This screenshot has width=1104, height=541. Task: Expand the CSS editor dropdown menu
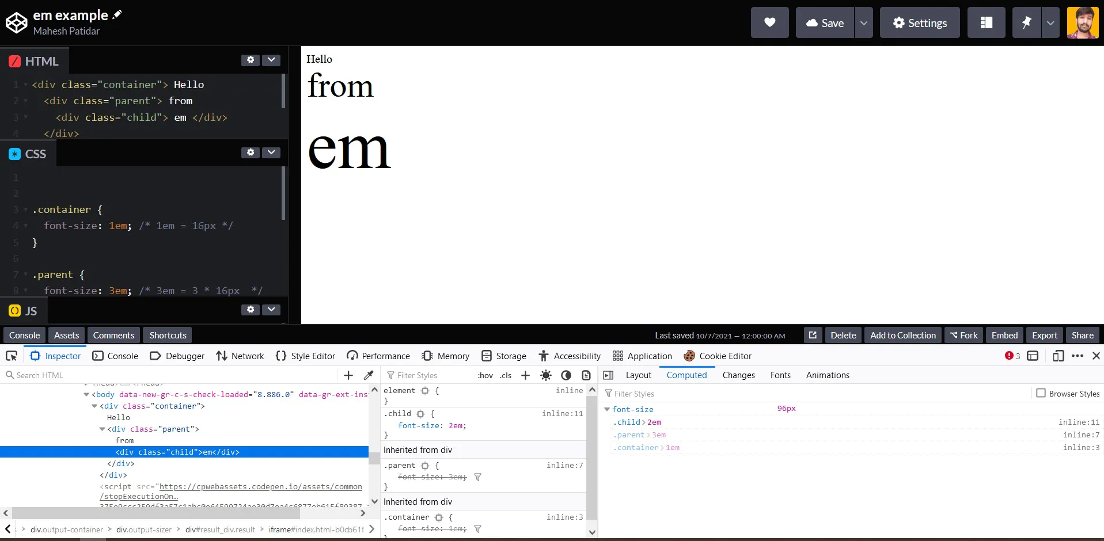click(271, 153)
